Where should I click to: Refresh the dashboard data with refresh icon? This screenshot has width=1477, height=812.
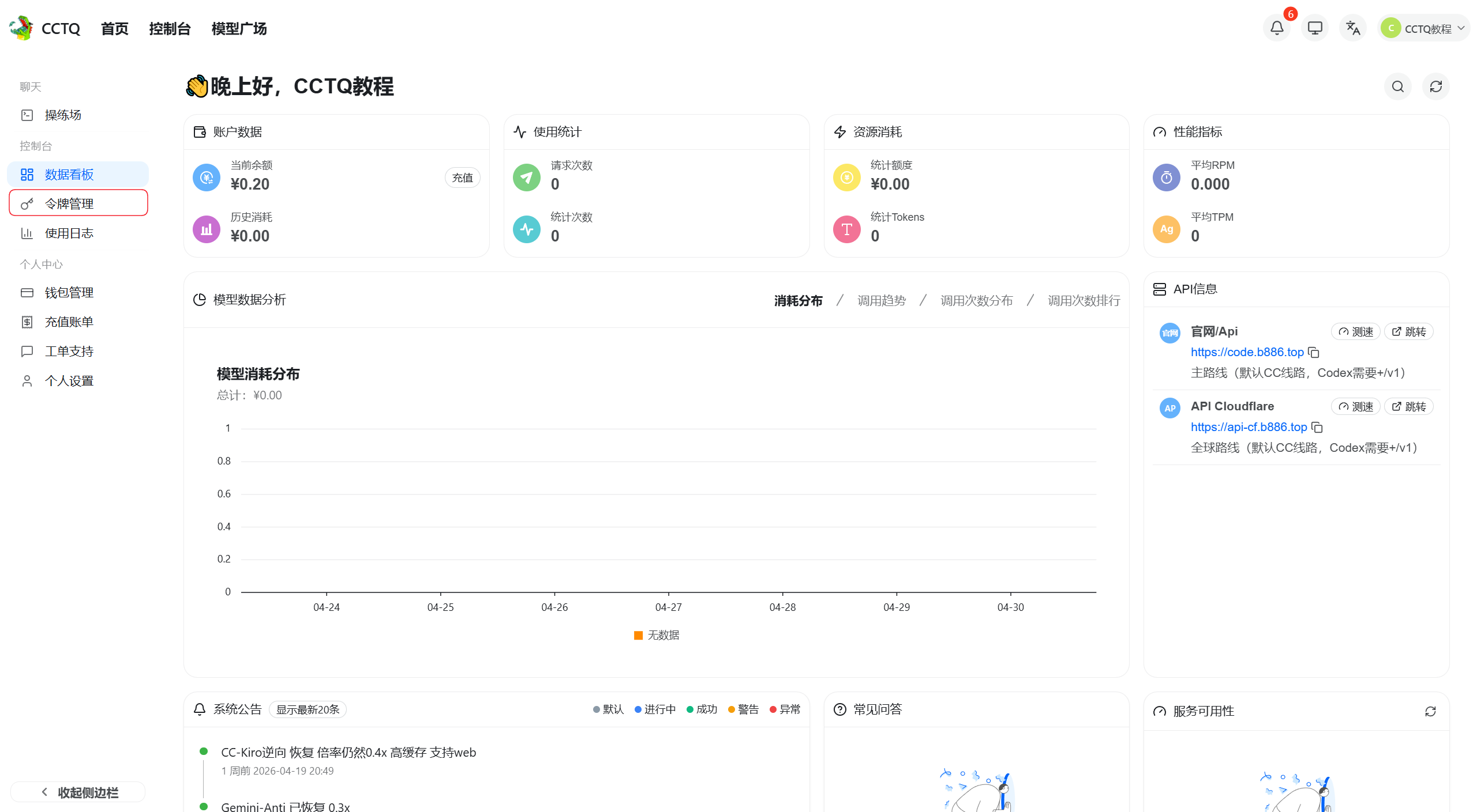(x=1435, y=86)
